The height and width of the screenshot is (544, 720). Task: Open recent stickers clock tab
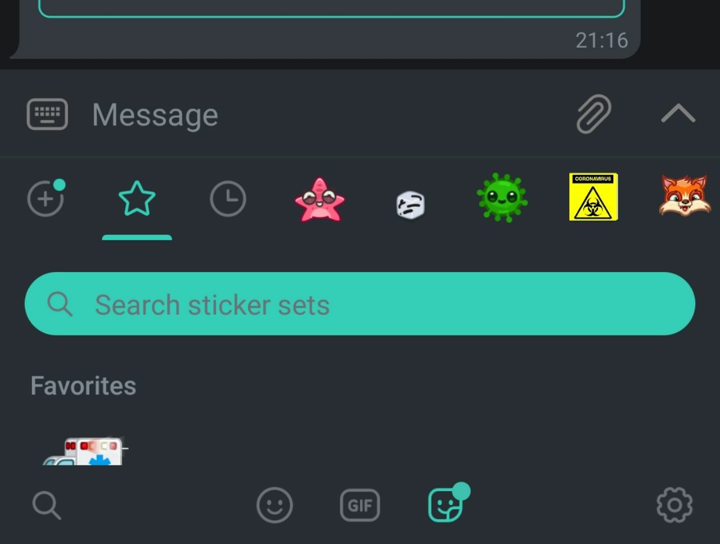coord(228,198)
